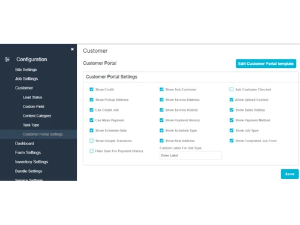Disable Show Sales History checkbox

(232, 110)
